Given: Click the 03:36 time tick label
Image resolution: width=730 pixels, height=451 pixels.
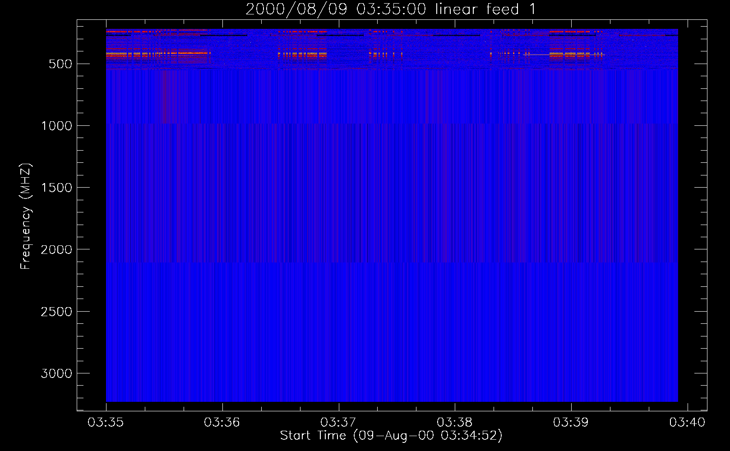Looking at the screenshot, I should click(222, 423).
